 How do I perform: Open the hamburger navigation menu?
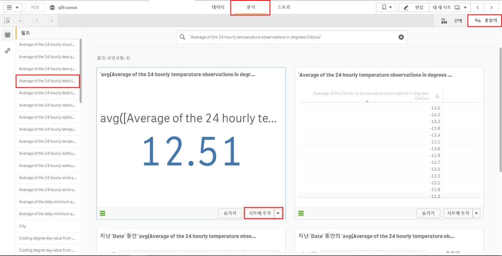(x=12, y=8)
